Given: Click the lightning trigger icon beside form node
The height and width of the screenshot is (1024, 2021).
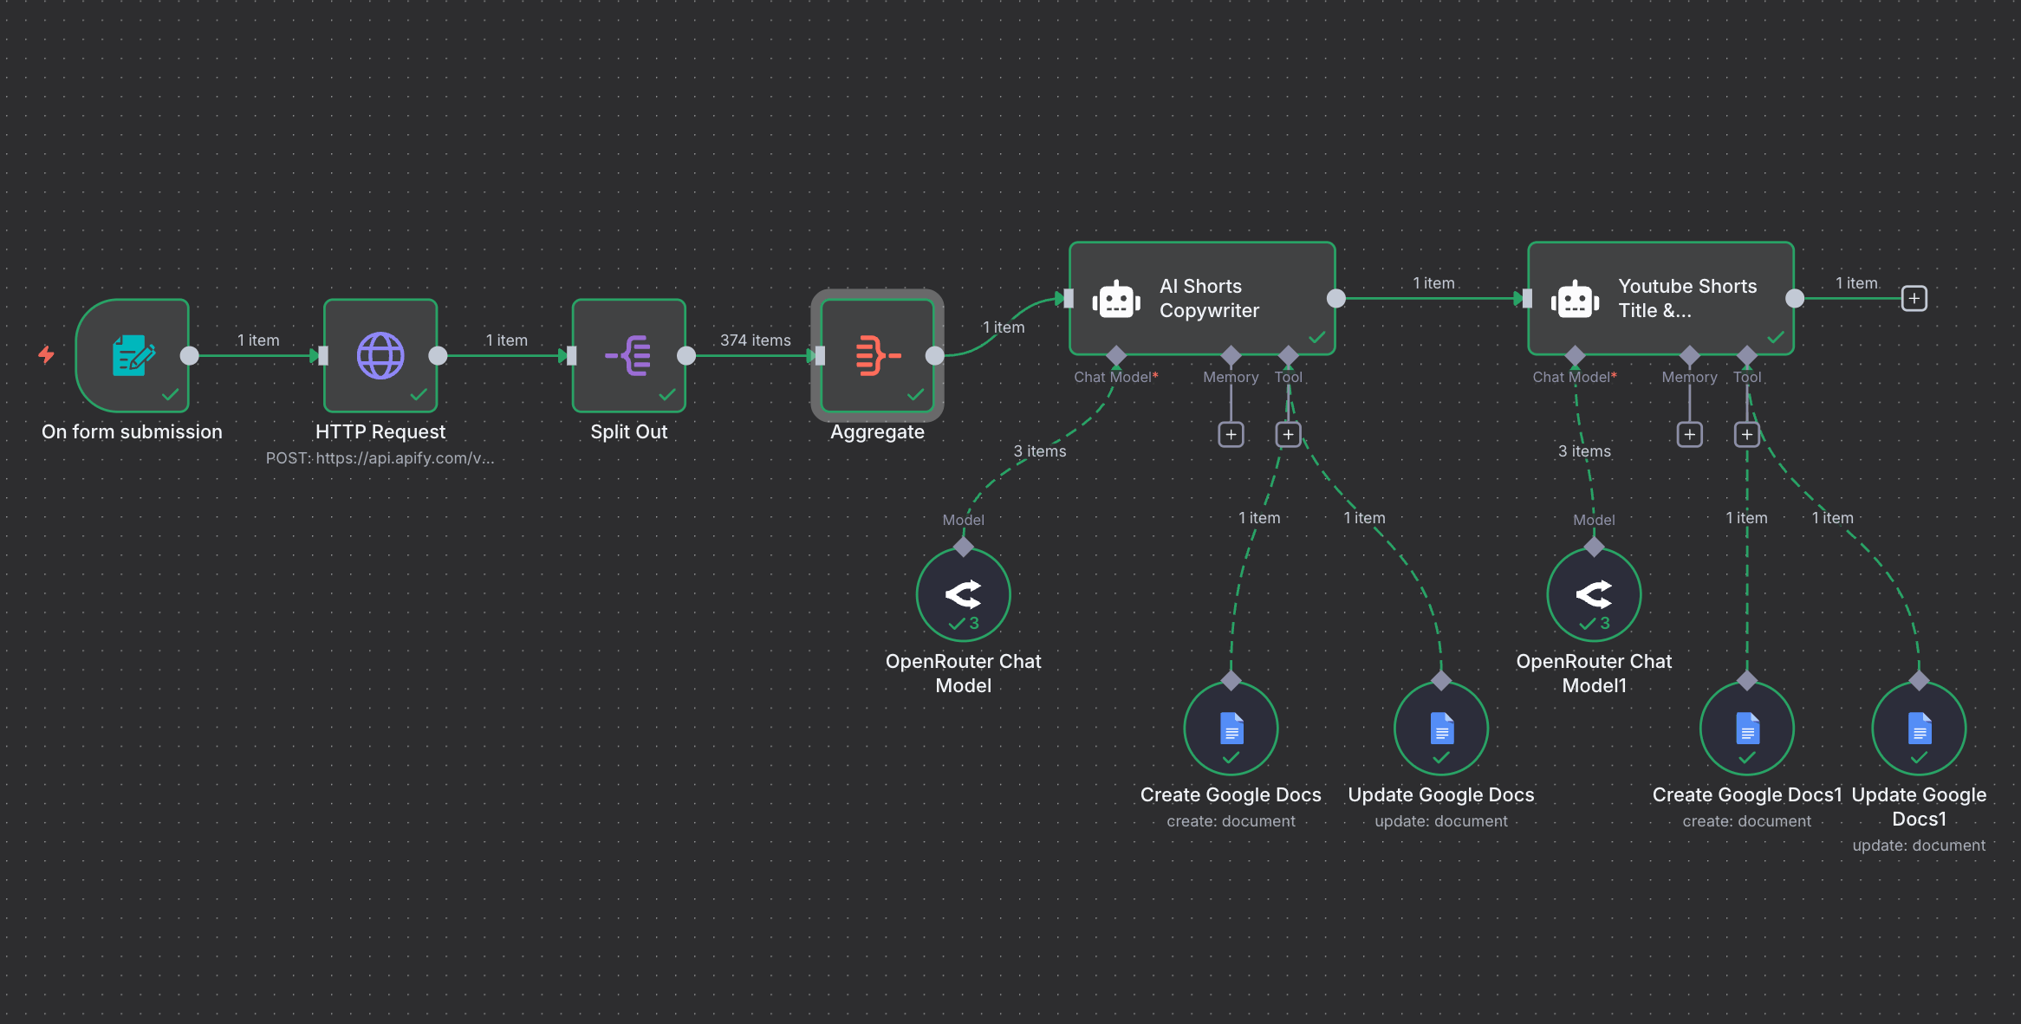Looking at the screenshot, I should click(x=47, y=354).
